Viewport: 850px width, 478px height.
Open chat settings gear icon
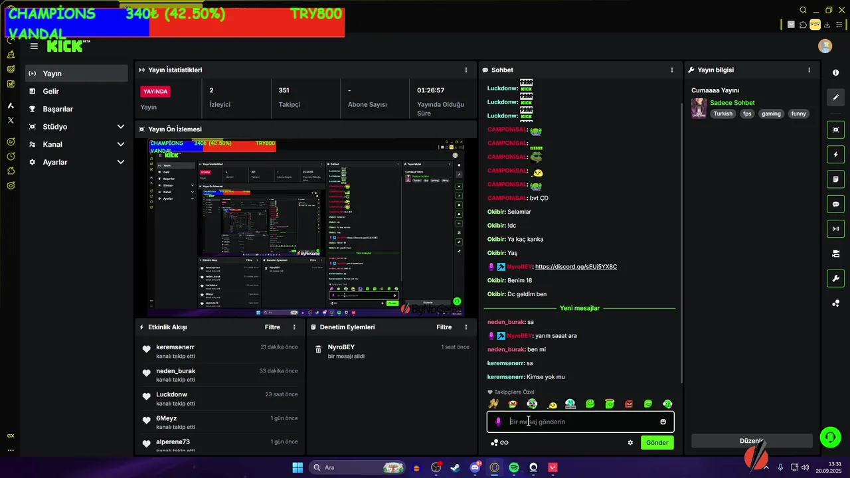(x=630, y=443)
